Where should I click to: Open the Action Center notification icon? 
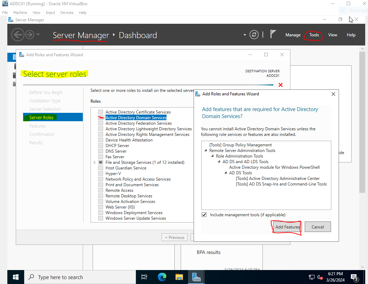[x=354, y=277]
